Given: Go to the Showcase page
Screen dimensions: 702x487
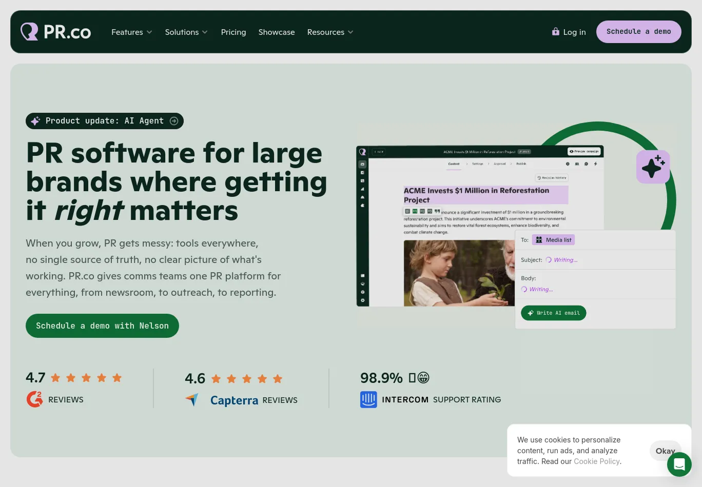Looking at the screenshot, I should click(277, 32).
